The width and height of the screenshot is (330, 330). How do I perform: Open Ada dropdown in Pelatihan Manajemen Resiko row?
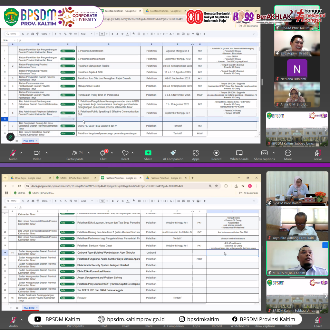click(x=68, y=66)
